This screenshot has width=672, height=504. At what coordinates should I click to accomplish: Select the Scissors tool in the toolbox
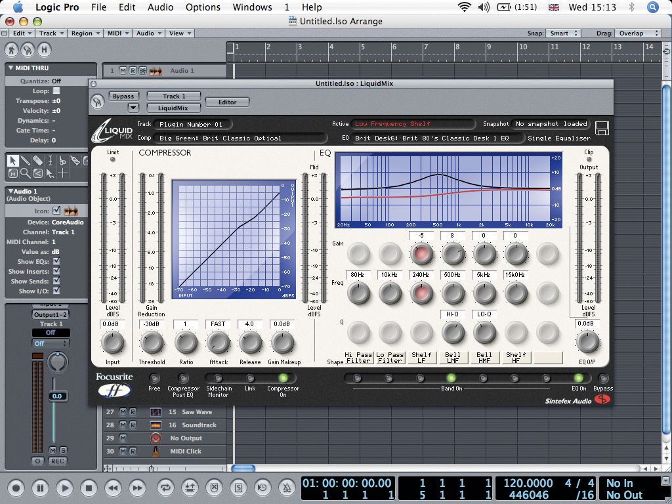point(62,161)
